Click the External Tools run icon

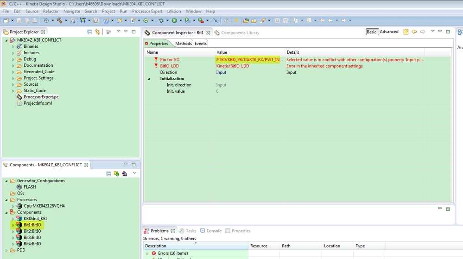point(201,20)
